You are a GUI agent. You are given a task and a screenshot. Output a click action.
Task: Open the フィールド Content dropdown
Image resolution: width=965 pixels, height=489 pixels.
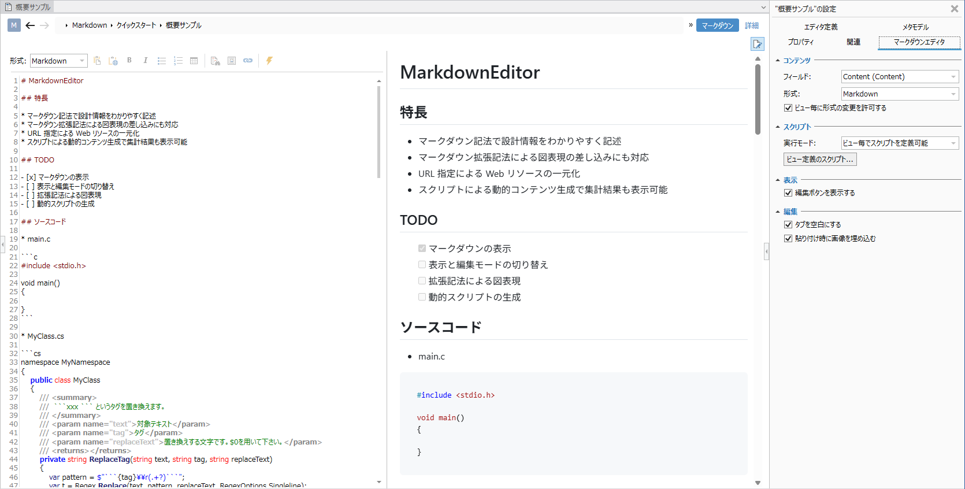[x=900, y=77]
